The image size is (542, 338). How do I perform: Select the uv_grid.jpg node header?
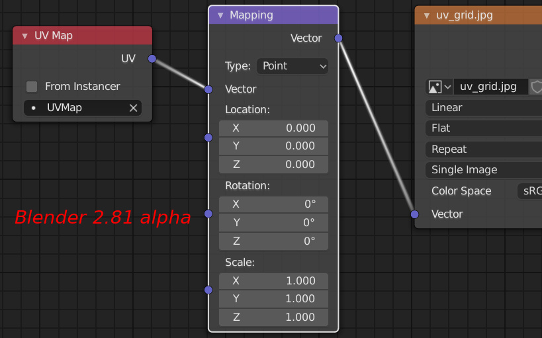point(478,16)
